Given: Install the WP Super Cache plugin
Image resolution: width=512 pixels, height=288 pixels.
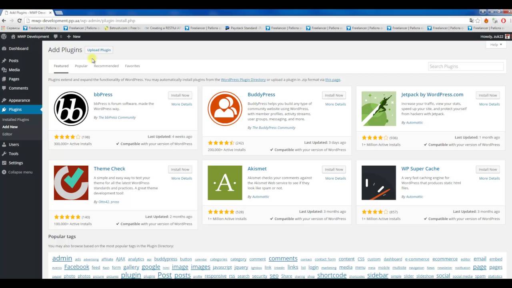Looking at the screenshot, I should (x=488, y=169).
